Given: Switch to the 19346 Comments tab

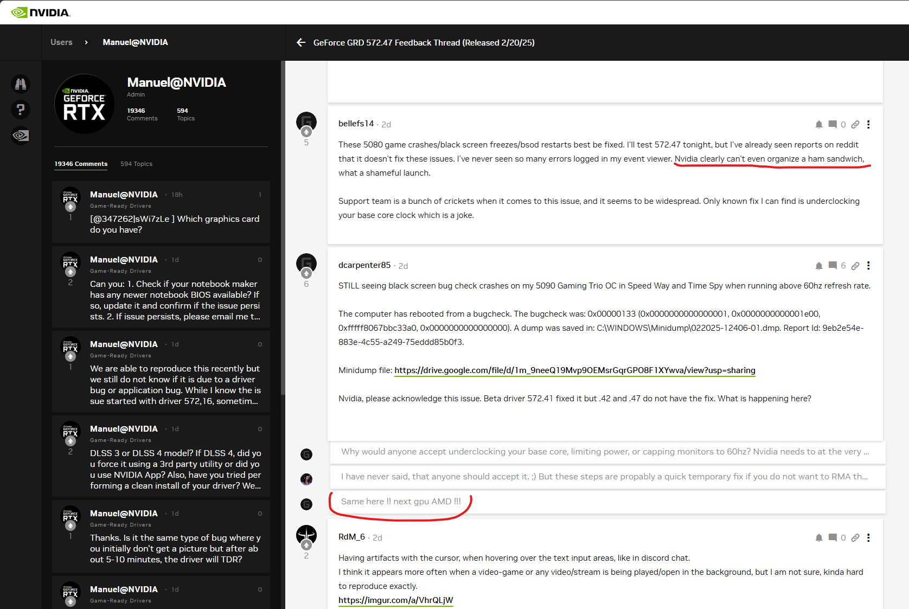Looking at the screenshot, I should [x=81, y=164].
